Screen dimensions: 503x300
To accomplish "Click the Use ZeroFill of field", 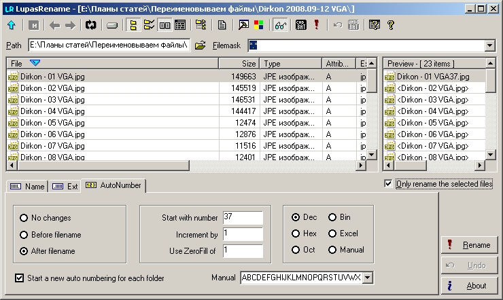I will pos(243,250).
